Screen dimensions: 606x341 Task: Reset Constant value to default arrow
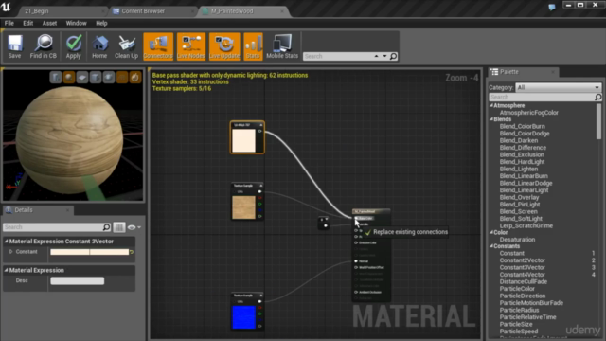pos(132,252)
